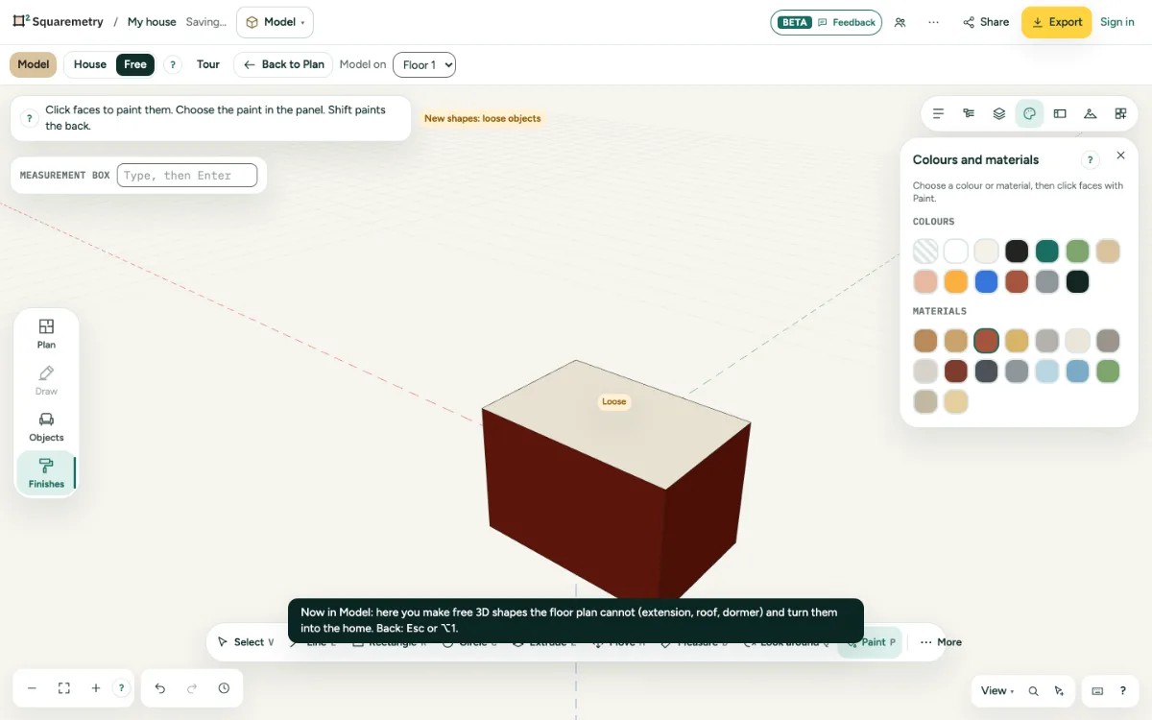Image resolution: width=1152 pixels, height=720 pixels.
Task: Click the Export button
Action: (1056, 22)
